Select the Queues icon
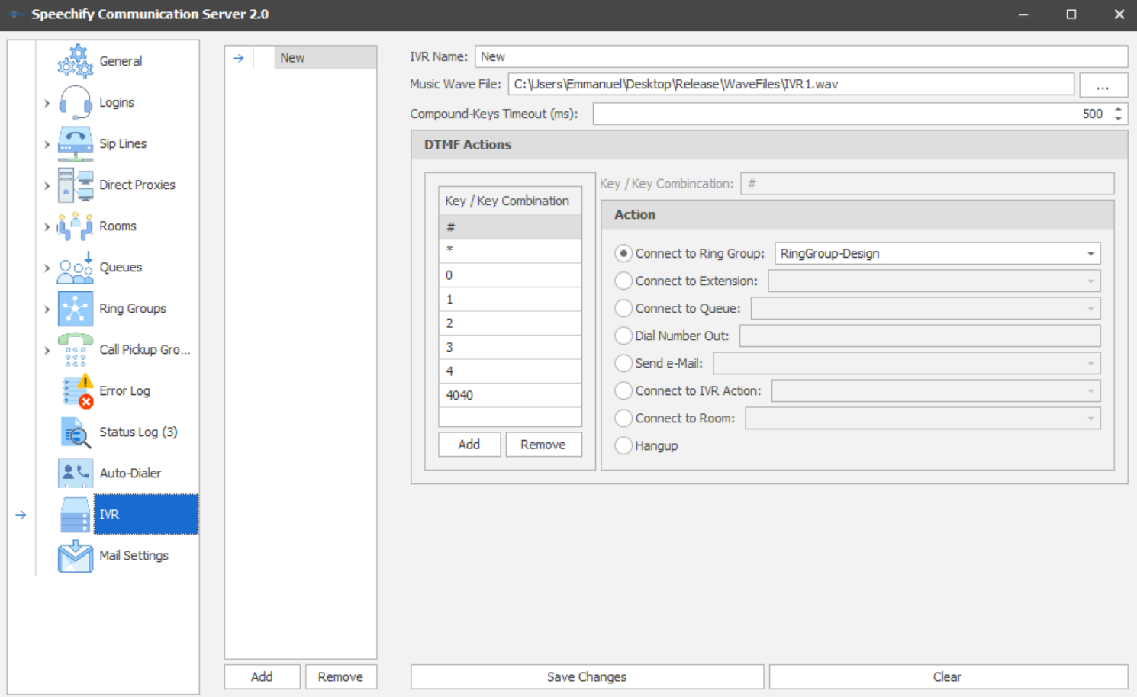The width and height of the screenshot is (1137, 697). click(76, 267)
